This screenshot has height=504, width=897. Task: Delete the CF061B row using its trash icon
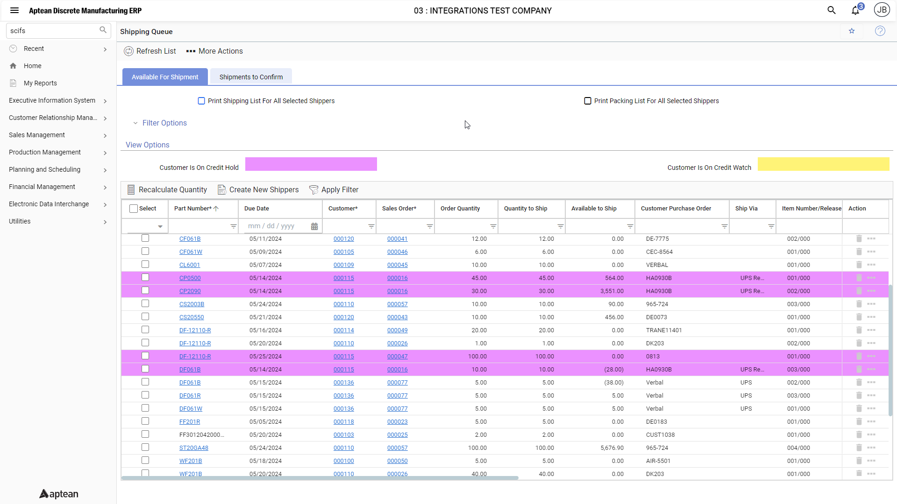pos(859,238)
